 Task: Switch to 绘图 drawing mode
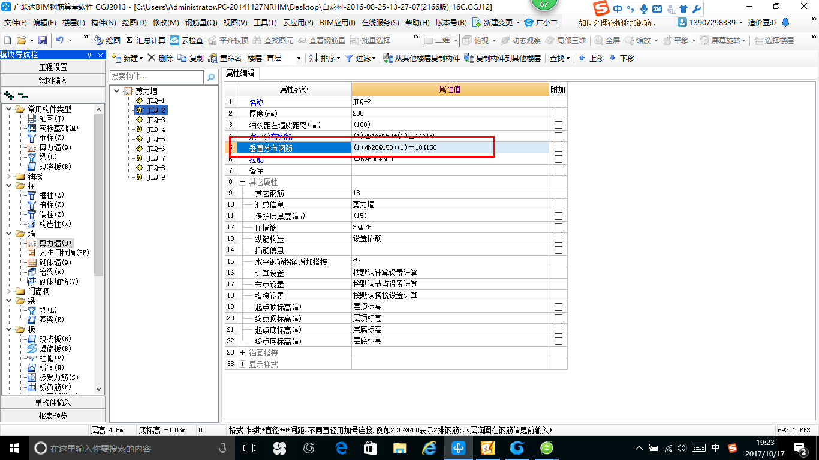coord(107,40)
